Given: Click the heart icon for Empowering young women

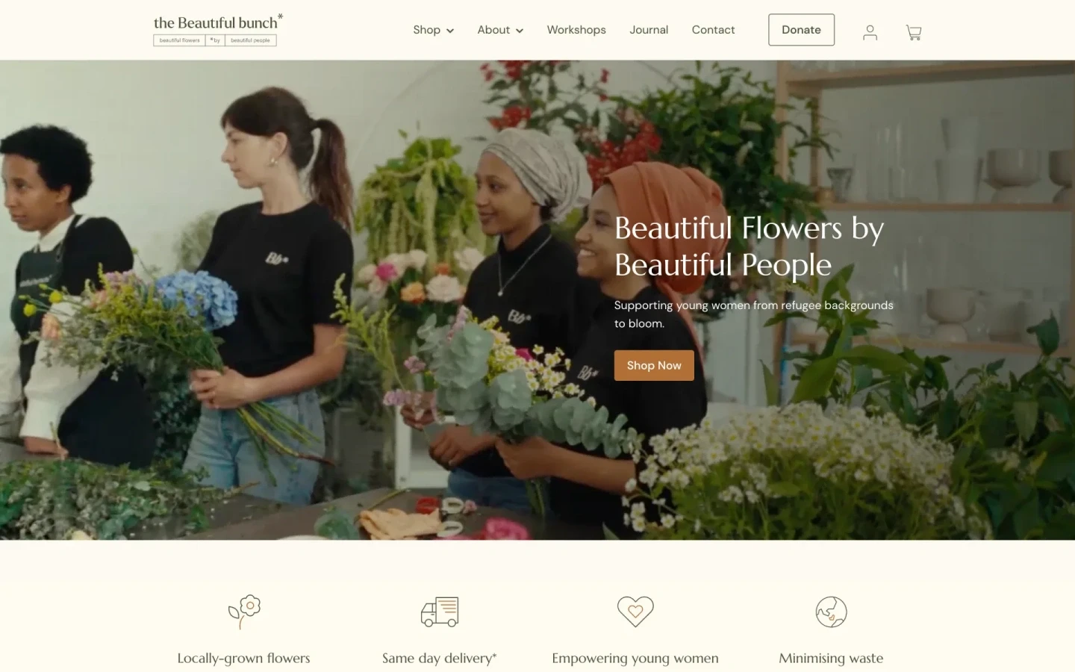Looking at the screenshot, I should point(635,612).
